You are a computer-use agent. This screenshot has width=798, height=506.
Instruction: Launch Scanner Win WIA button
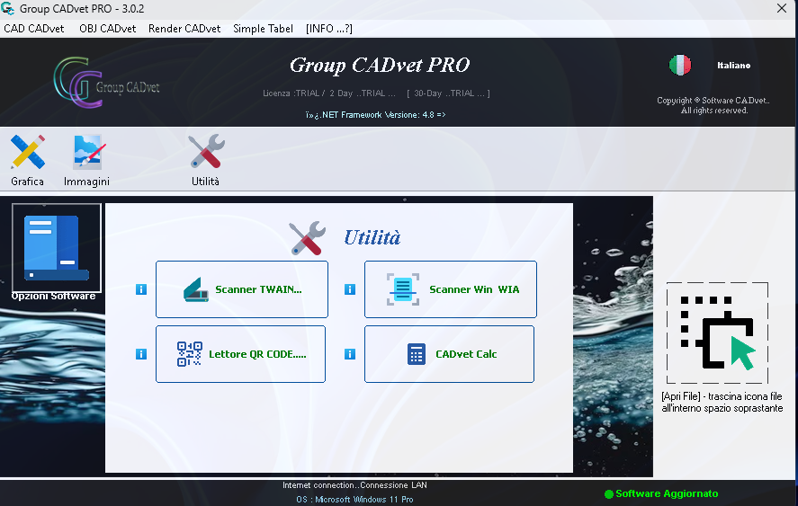point(451,289)
